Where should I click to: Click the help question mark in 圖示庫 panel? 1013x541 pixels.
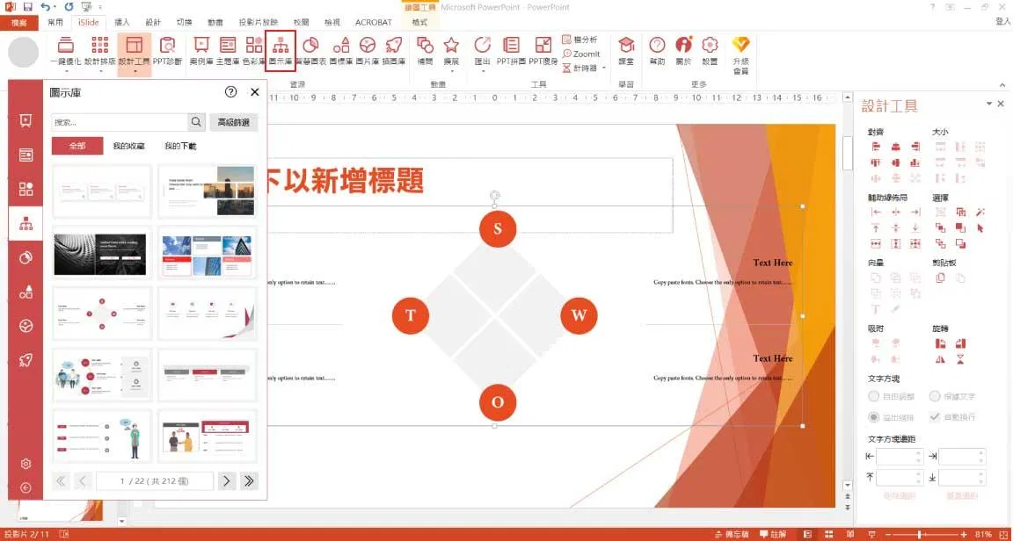(x=230, y=92)
